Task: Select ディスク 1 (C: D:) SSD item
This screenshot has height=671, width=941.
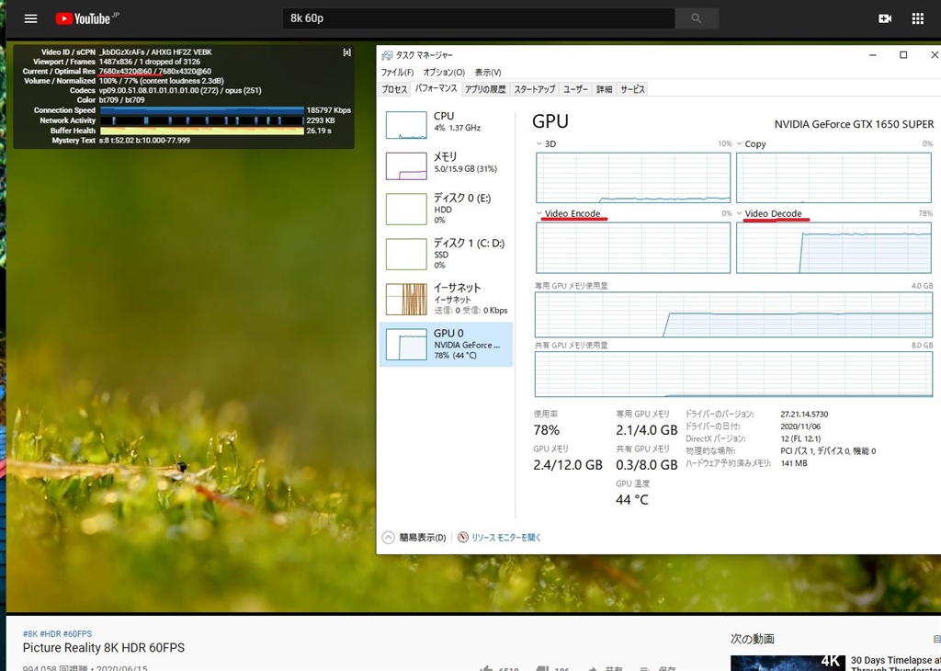Action: pyautogui.click(x=446, y=254)
